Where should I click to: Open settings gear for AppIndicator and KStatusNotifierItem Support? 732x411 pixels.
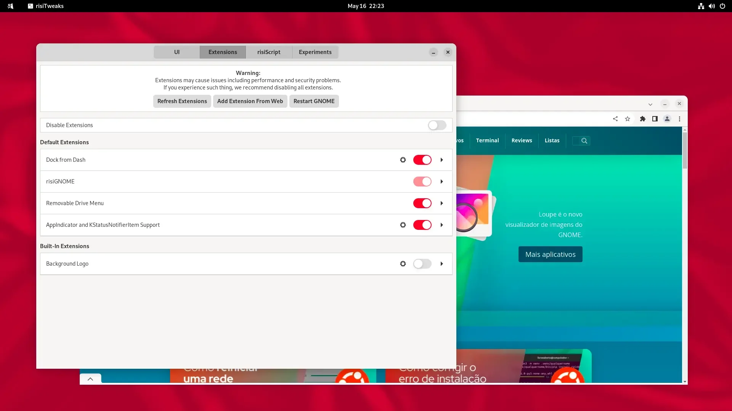(x=403, y=225)
